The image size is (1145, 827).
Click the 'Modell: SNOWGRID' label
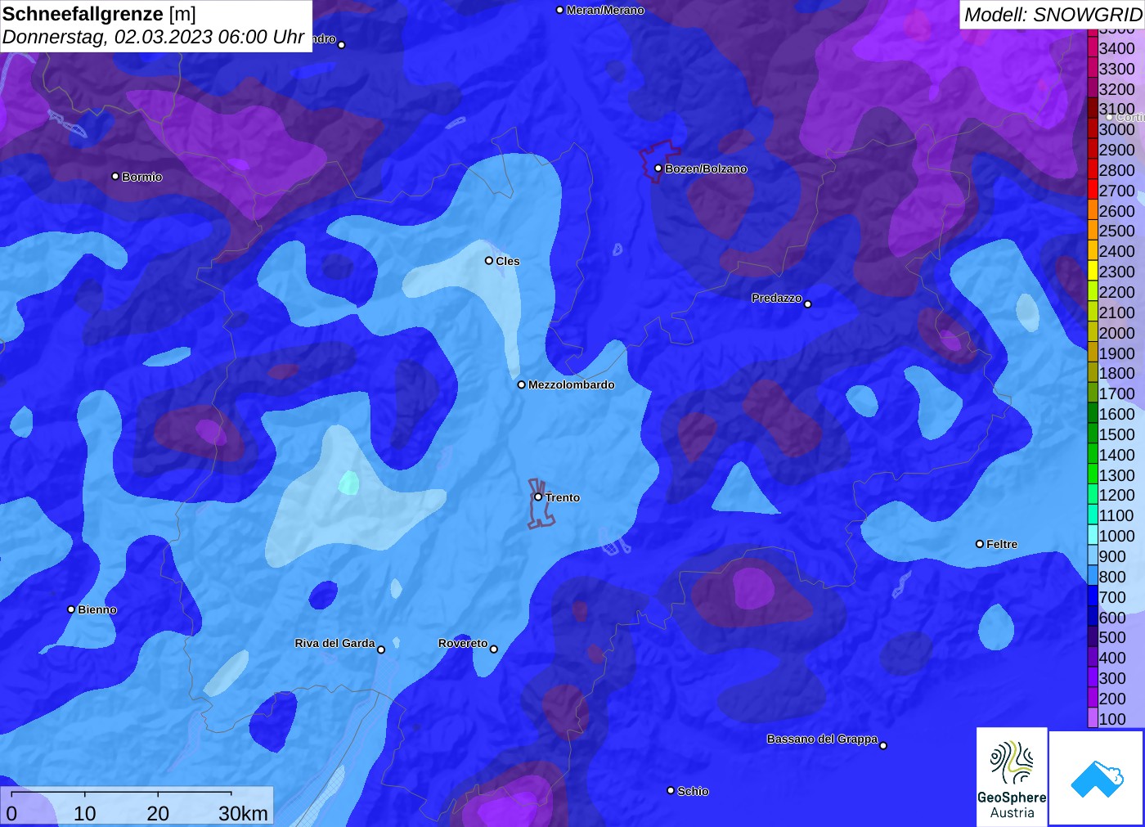click(x=1053, y=15)
